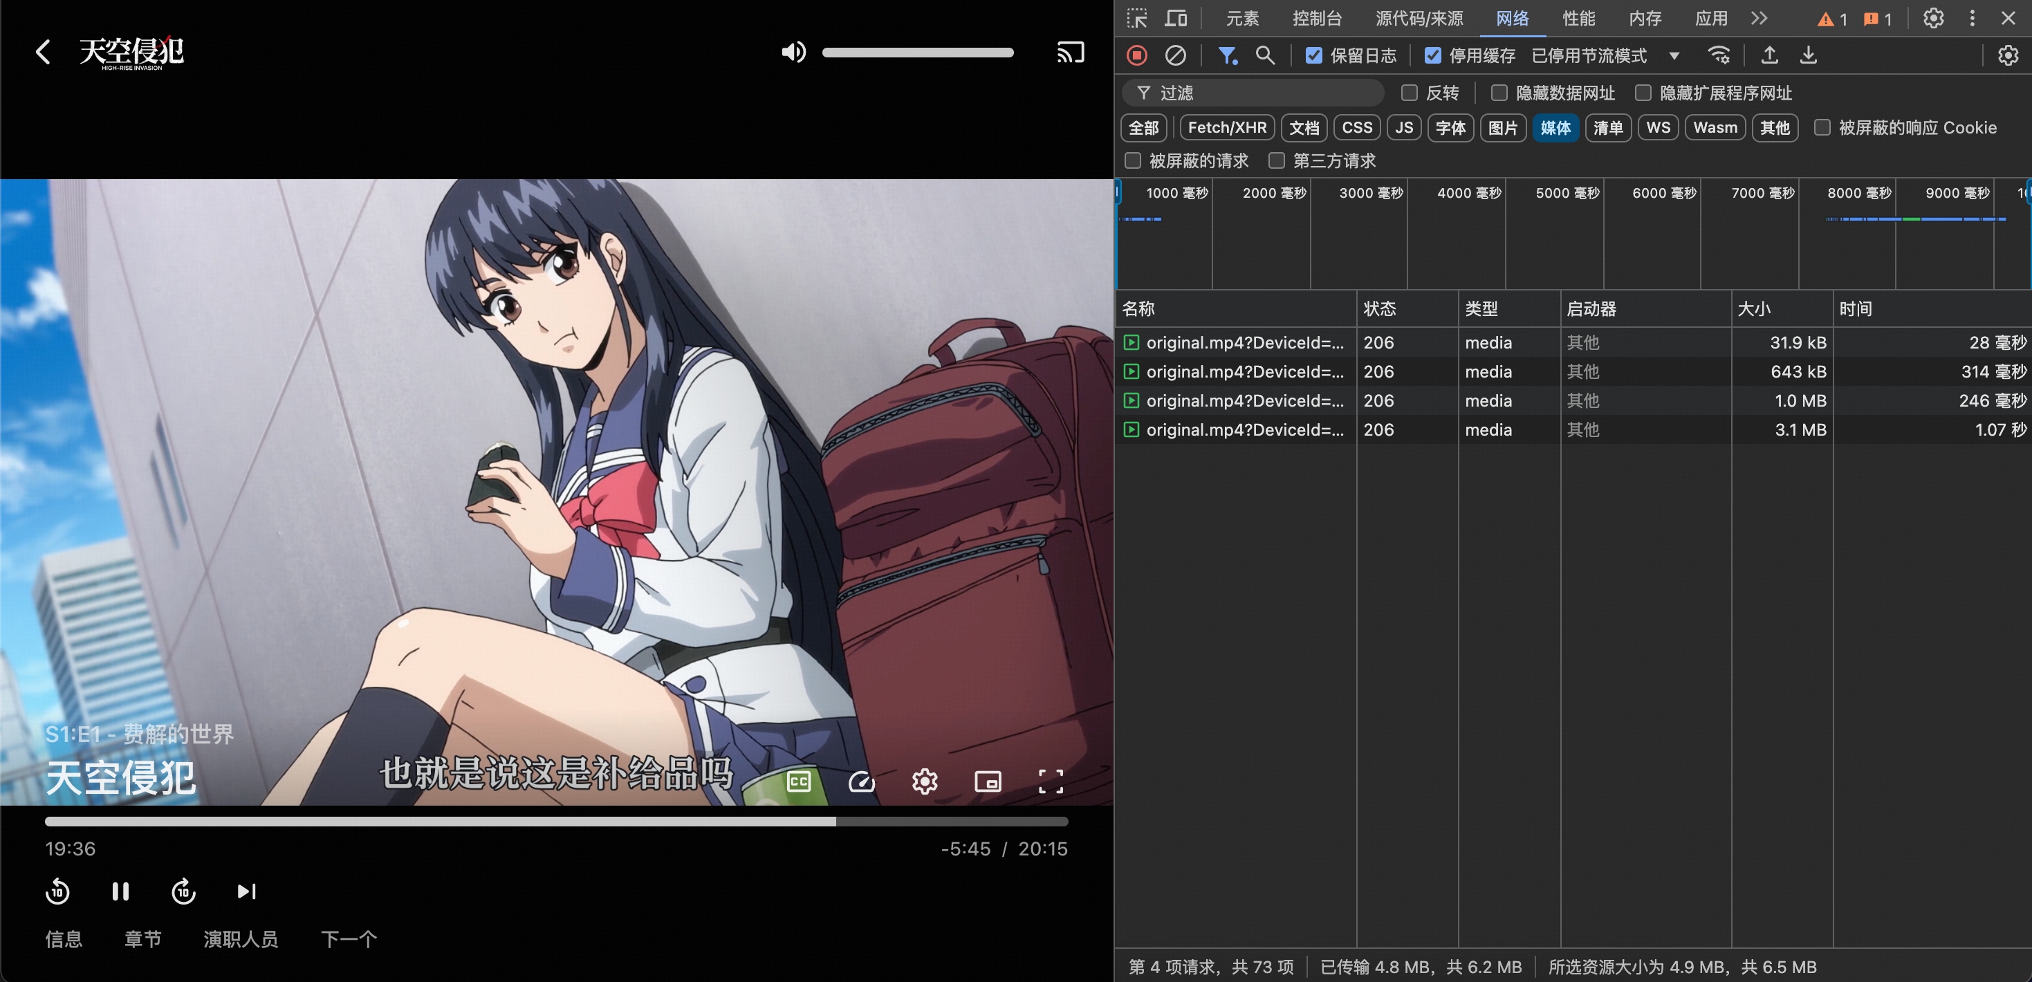The height and width of the screenshot is (982, 2032).
Task: Sort by 时间 column header
Action: click(x=1932, y=308)
